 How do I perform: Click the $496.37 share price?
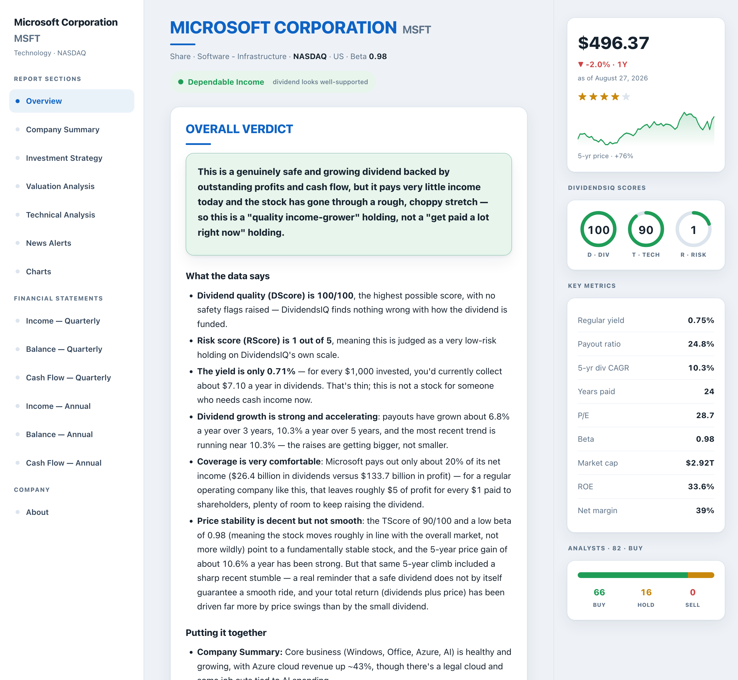pyautogui.click(x=613, y=43)
